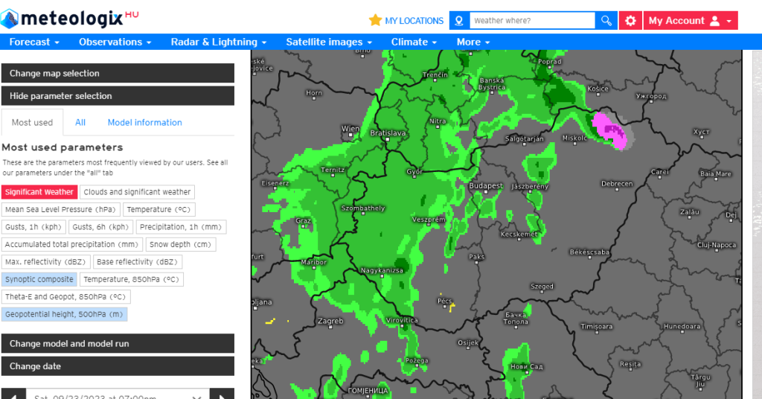The width and height of the screenshot is (762, 399).
Task: Click the magnifying glass search icon
Action: point(606,21)
